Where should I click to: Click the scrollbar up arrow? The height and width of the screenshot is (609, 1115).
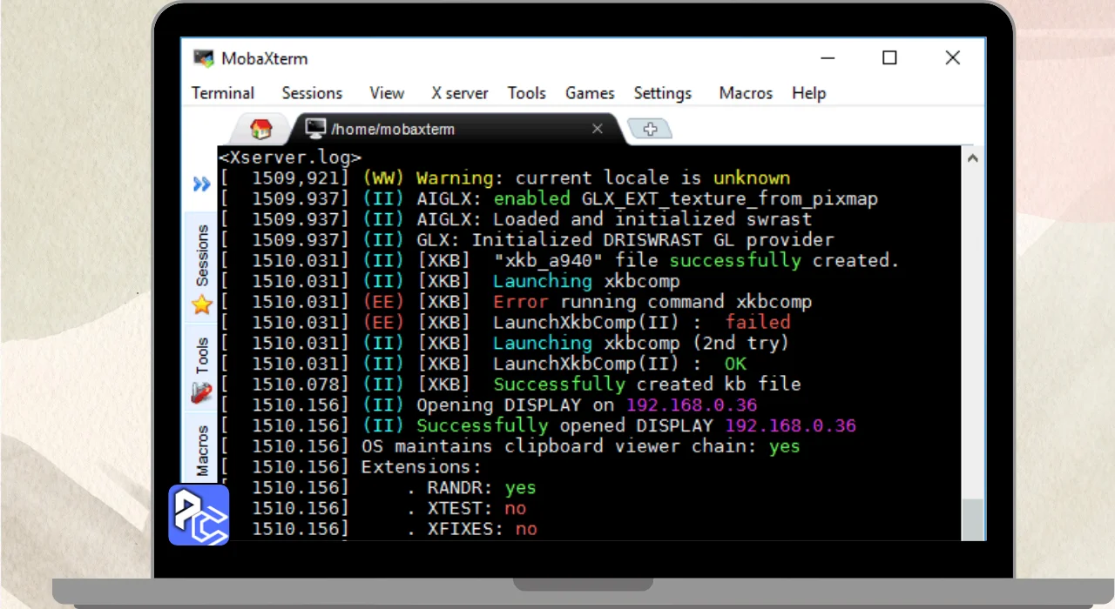(973, 158)
